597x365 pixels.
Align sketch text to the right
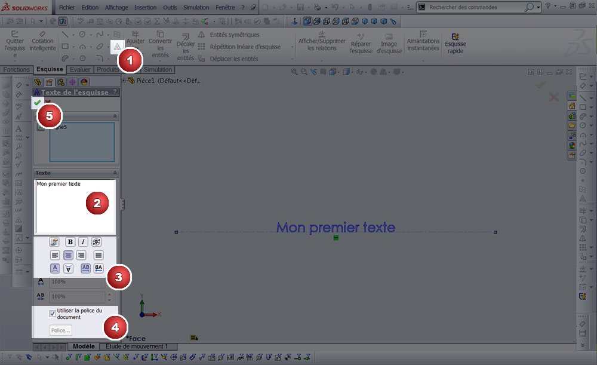coord(81,255)
